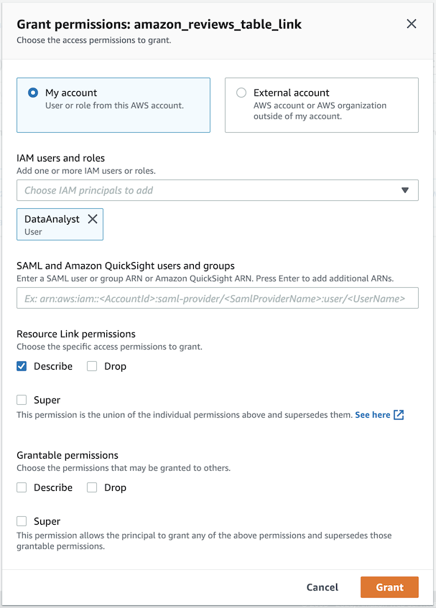436x608 pixels.
Task: Check Super under Grantable permissions
Action: 22,521
